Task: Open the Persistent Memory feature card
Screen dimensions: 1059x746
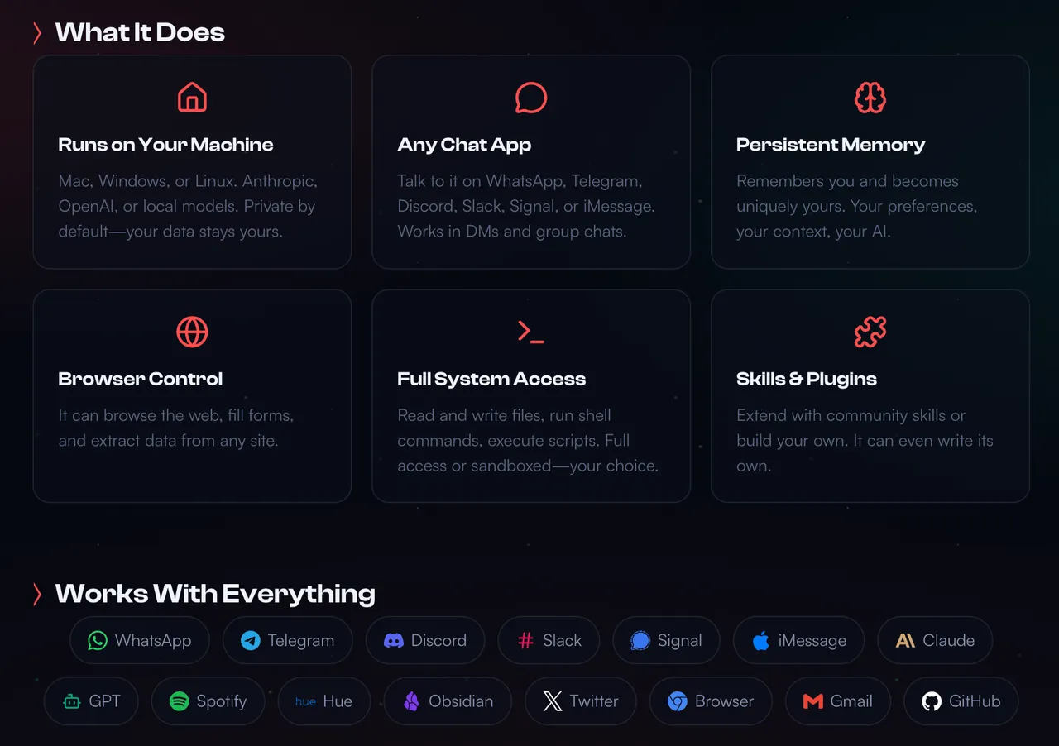Action: [870, 162]
